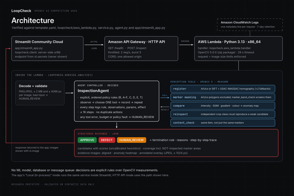Click 'No ML model, database or message queue' sentence
Viewport: 294px width, 196px height.
tap(85, 170)
